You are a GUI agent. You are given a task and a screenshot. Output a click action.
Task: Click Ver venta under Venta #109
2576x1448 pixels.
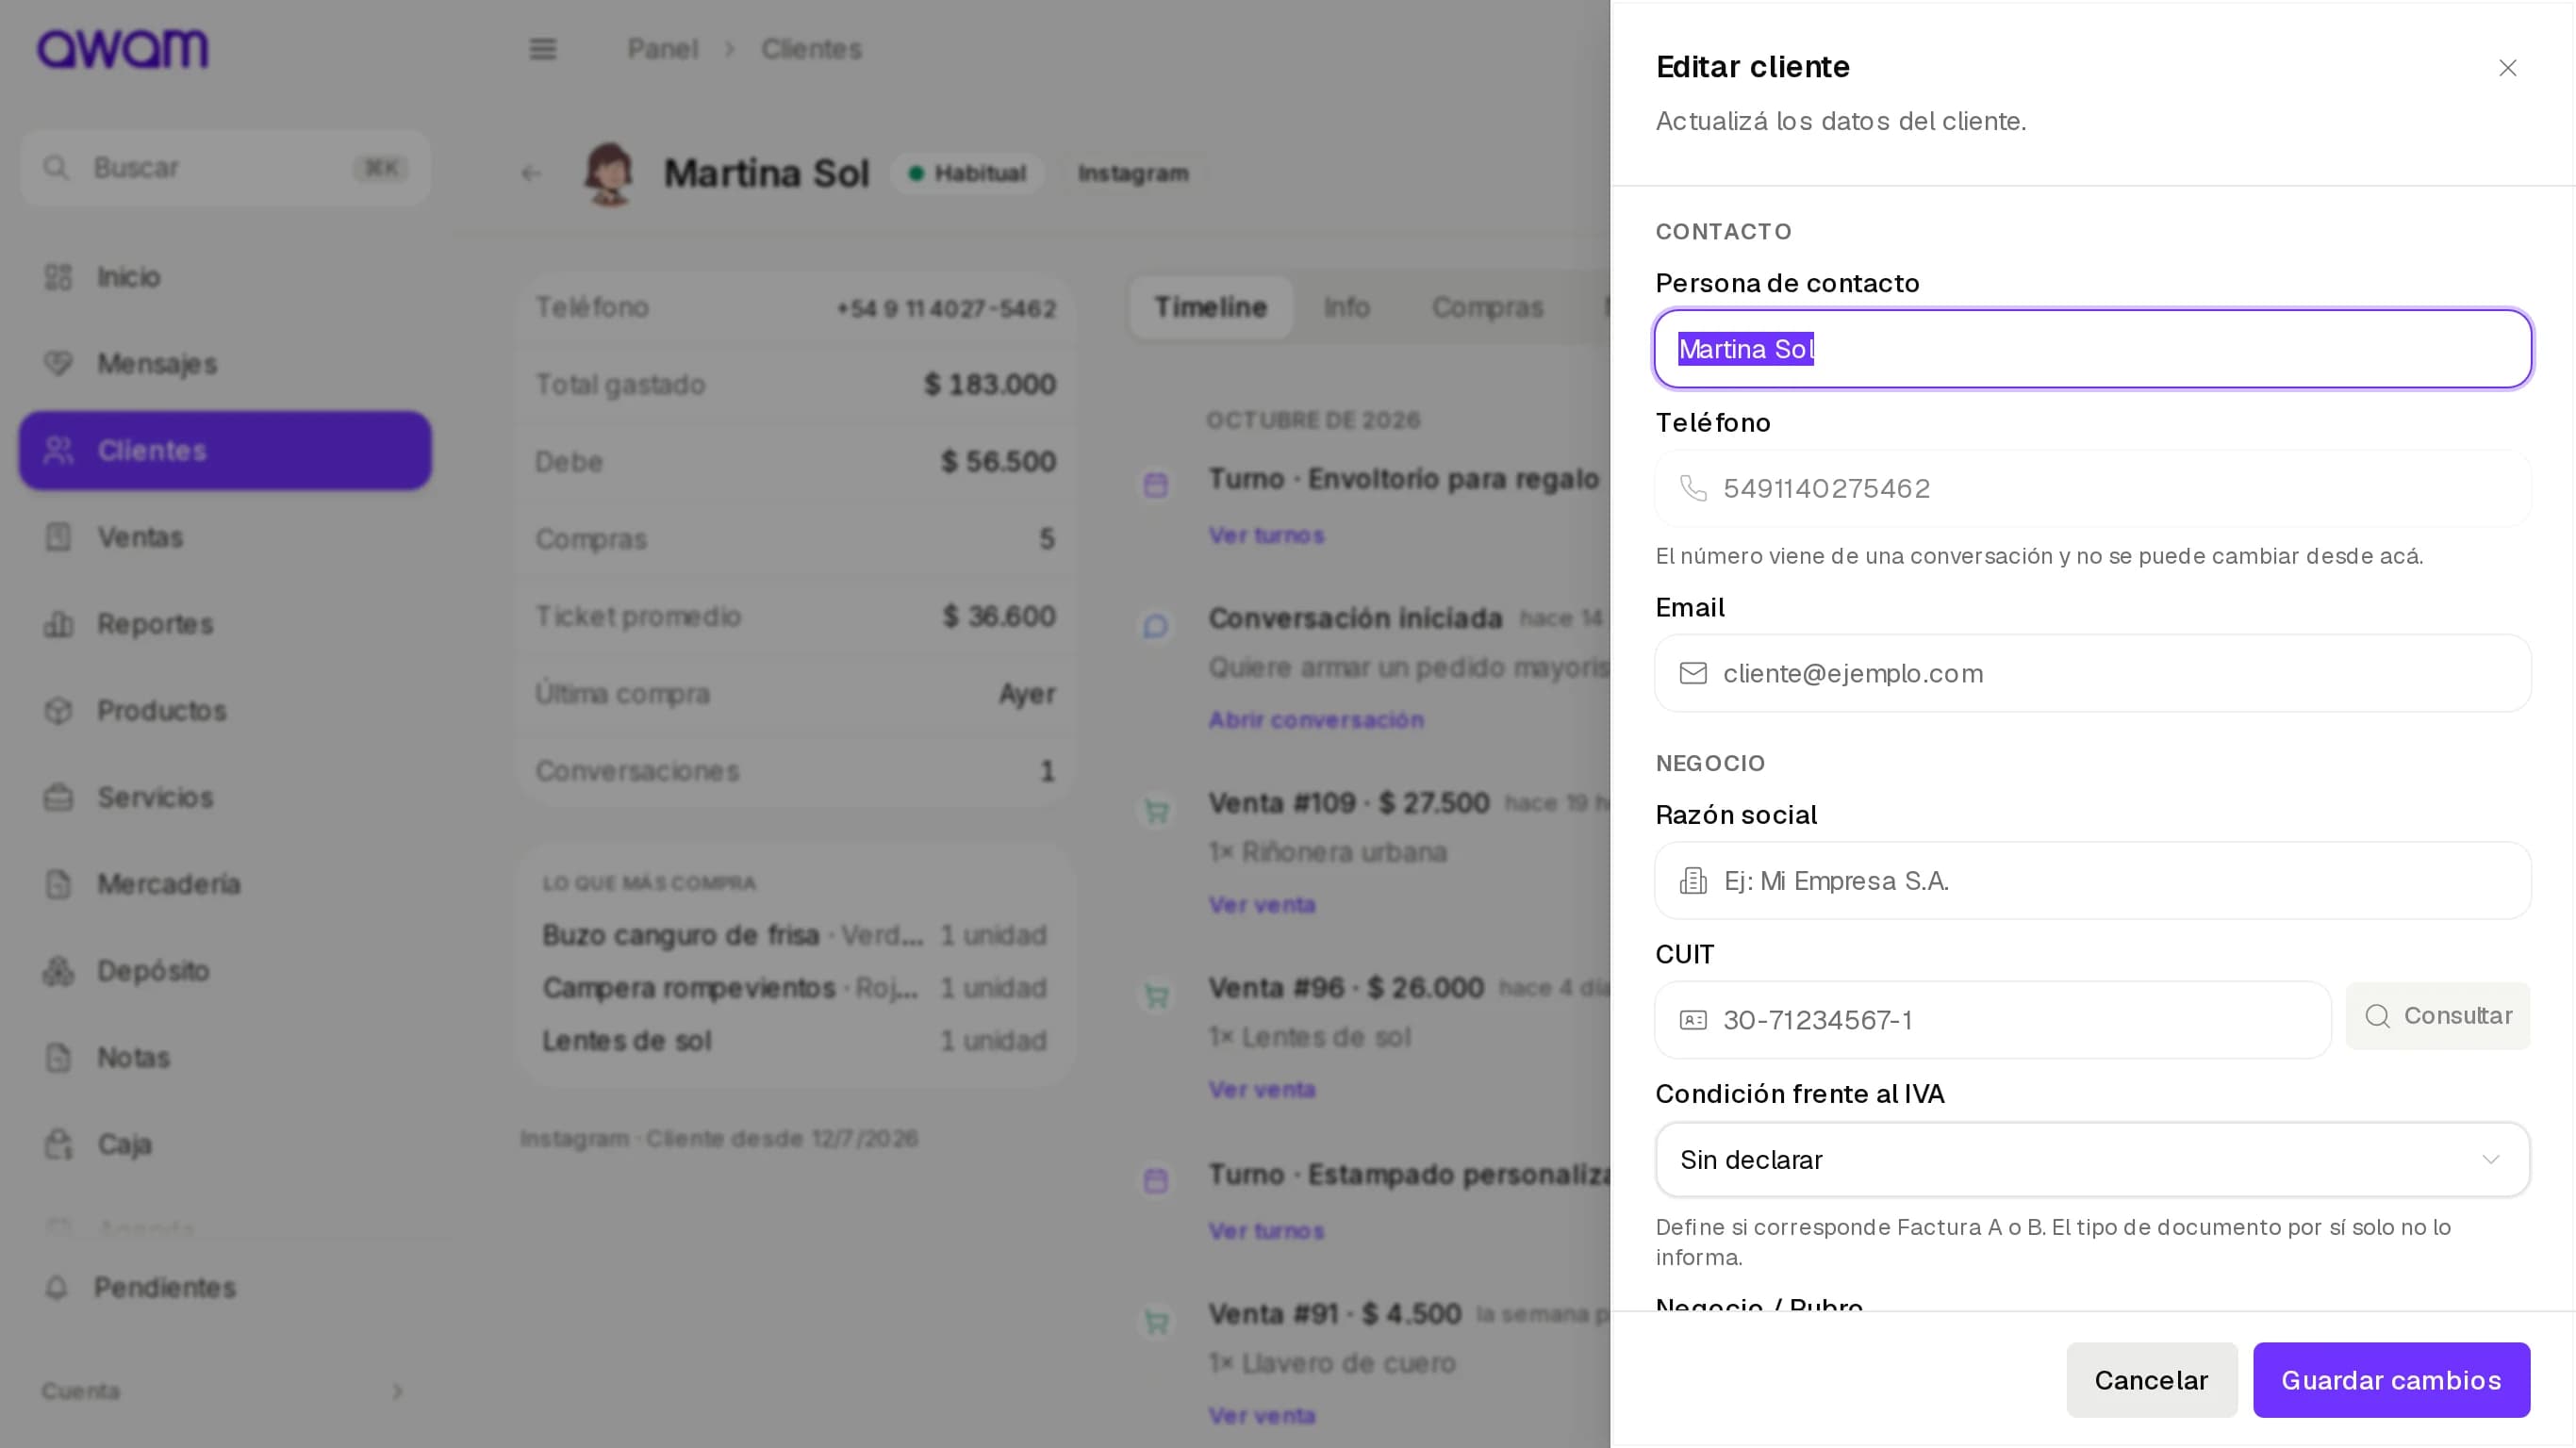1261,905
